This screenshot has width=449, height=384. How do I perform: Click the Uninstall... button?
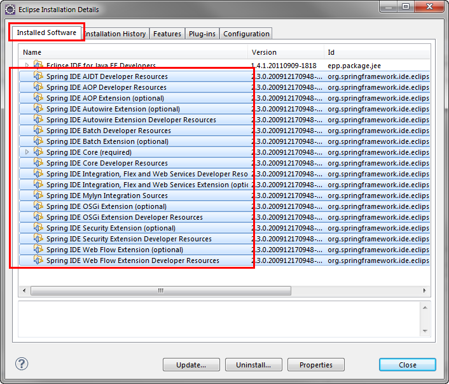[x=253, y=365]
